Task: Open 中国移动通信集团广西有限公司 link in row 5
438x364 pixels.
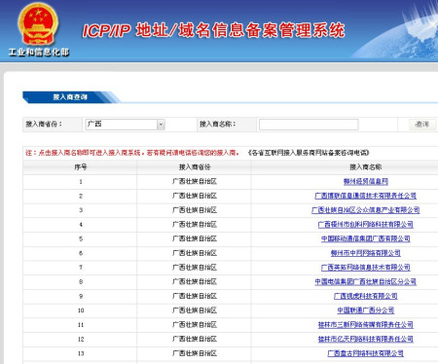Action: pyautogui.click(x=366, y=238)
